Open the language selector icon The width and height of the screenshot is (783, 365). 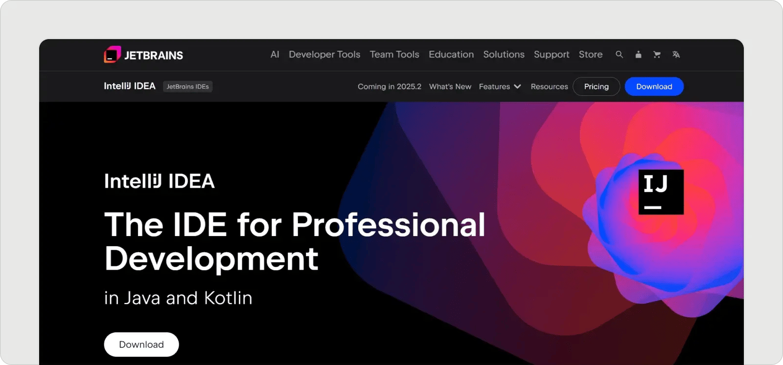pyautogui.click(x=676, y=55)
